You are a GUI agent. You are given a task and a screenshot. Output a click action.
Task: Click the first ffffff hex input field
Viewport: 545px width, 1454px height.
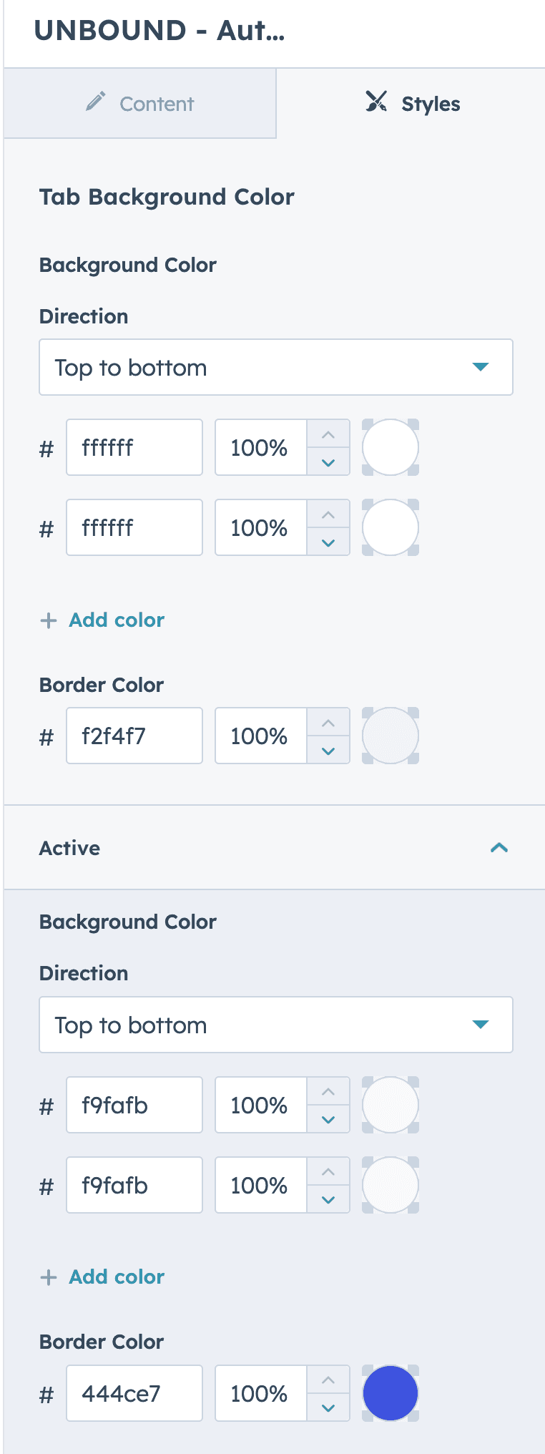click(x=134, y=448)
